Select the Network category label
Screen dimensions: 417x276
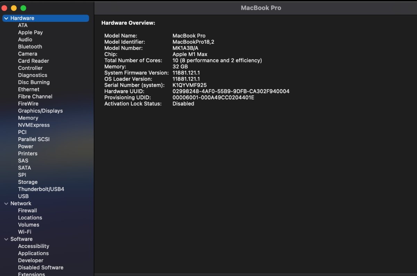point(21,204)
